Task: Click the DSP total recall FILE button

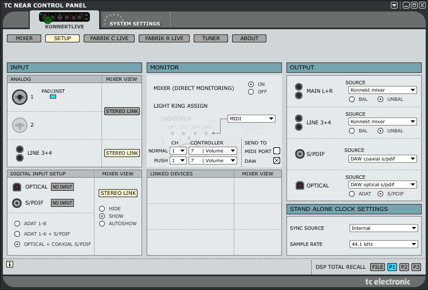Action: (x=378, y=267)
